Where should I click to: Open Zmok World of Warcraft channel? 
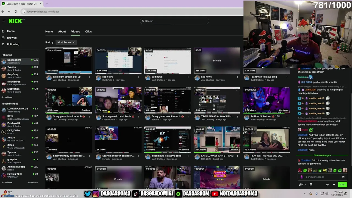20,146
